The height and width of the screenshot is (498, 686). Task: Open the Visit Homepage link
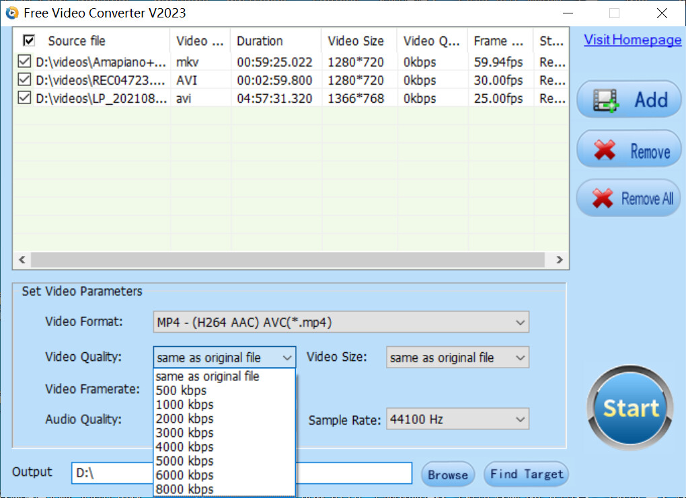632,40
